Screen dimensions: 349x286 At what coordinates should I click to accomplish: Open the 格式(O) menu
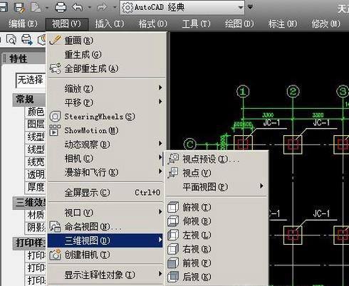[x=153, y=24]
